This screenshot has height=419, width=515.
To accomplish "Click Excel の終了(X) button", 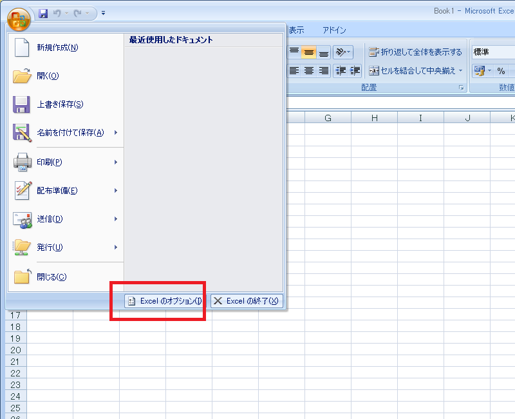I will pyautogui.click(x=247, y=301).
